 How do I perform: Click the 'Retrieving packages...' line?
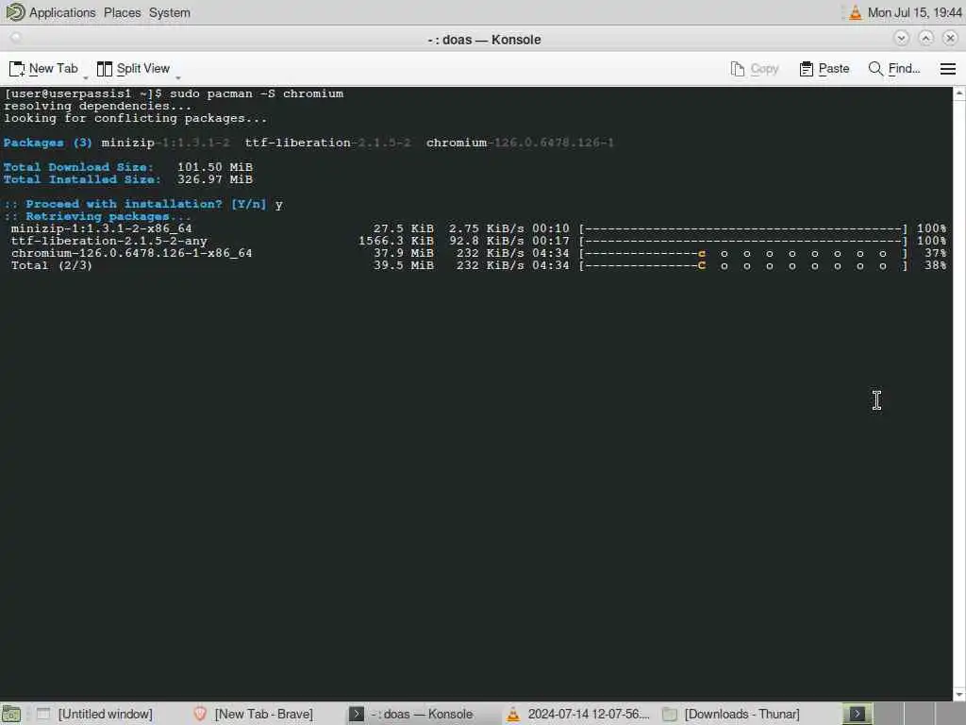tap(97, 216)
